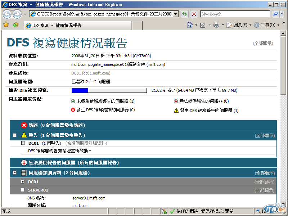Click the browser Back arrow button

(x=7, y=14)
